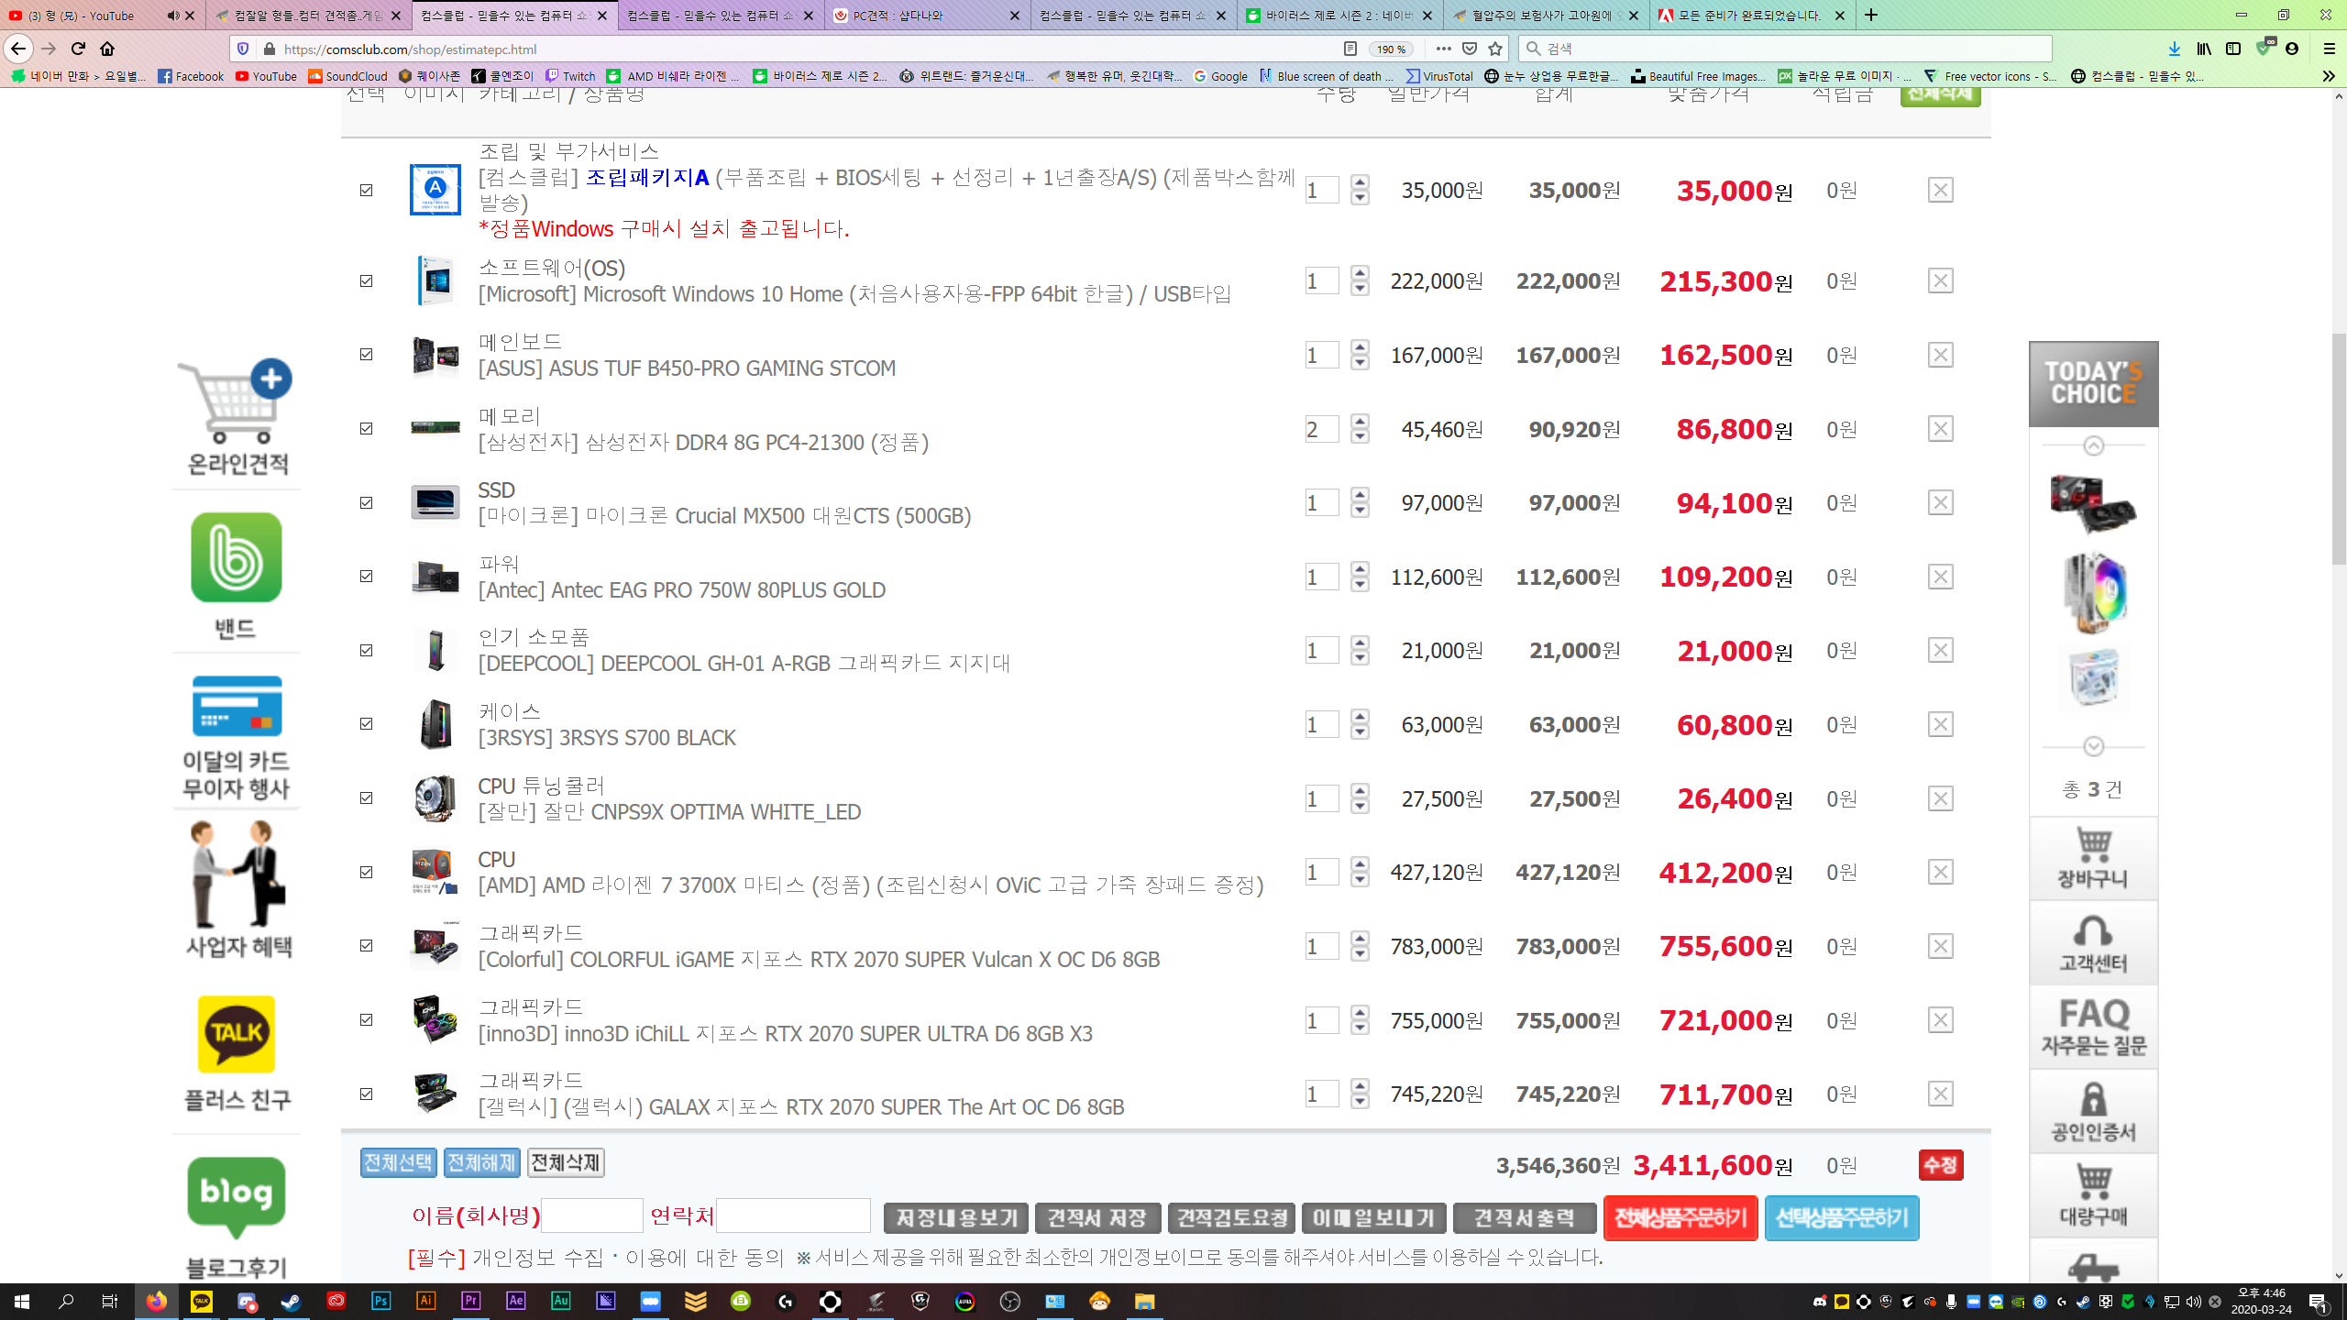Click Firefox bookmark star icon
Viewport: 2347px width, 1320px height.
tap(1495, 49)
